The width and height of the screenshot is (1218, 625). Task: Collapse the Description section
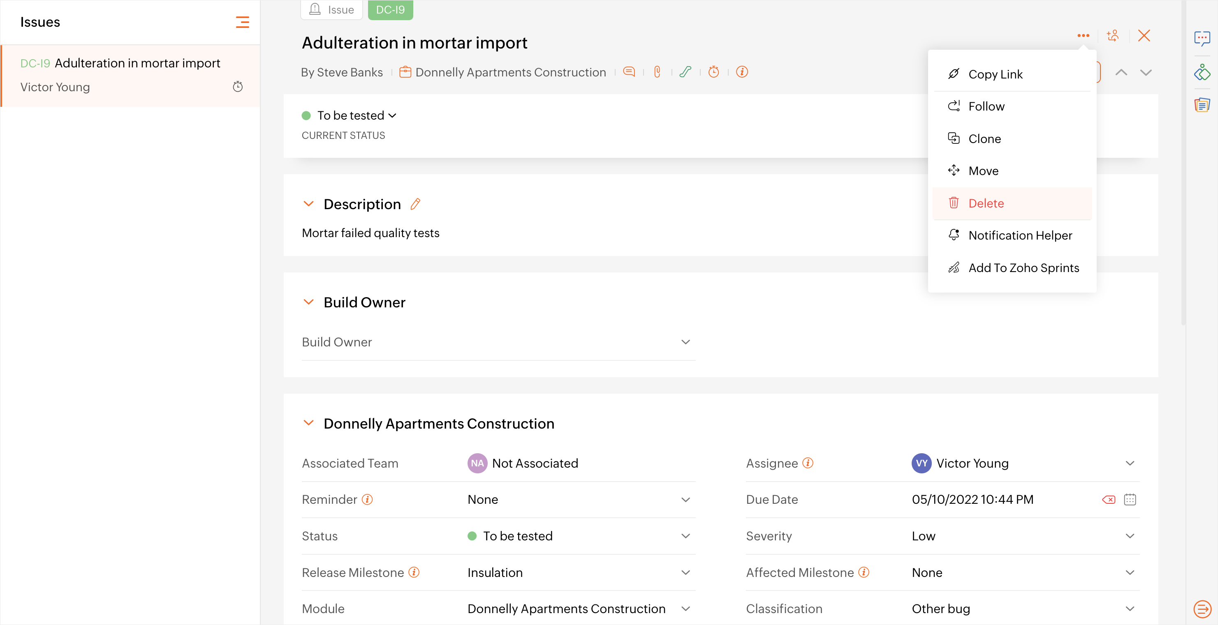(x=308, y=204)
